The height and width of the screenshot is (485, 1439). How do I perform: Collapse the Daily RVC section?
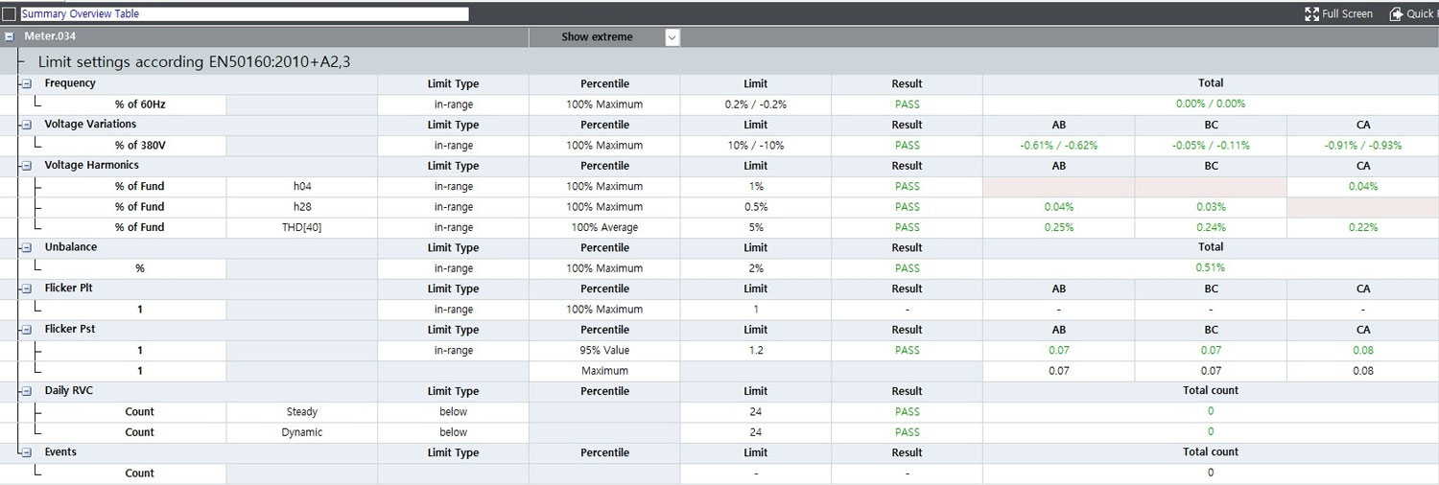click(27, 391)
